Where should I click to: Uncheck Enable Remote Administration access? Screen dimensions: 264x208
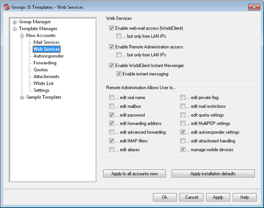click(112, 47)
